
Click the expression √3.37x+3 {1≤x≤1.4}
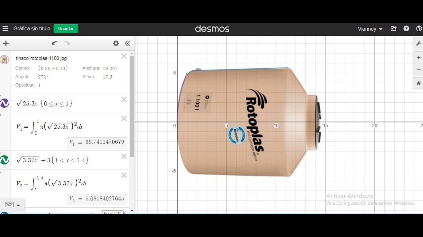coord(52,160)
